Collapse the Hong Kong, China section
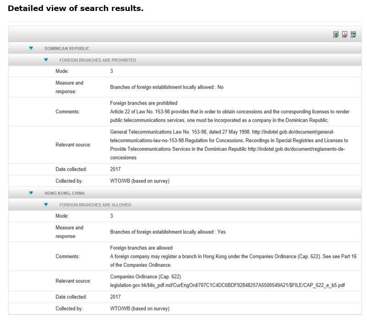Image resolution: width=367 pixels, height=325 pixels. click(x=31, y=193)
